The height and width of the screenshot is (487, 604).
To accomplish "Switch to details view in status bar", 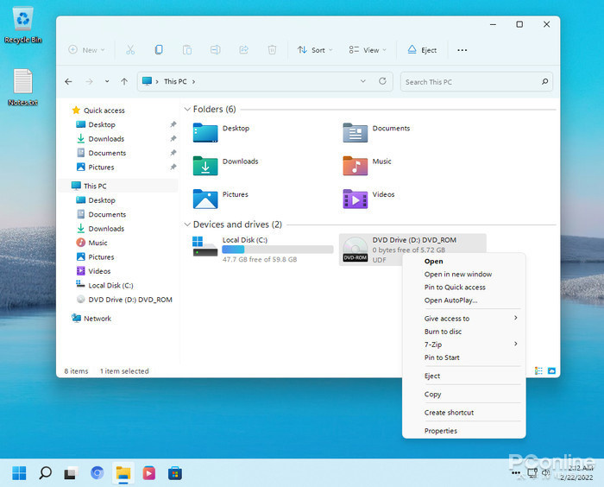I will coord(538,370).
